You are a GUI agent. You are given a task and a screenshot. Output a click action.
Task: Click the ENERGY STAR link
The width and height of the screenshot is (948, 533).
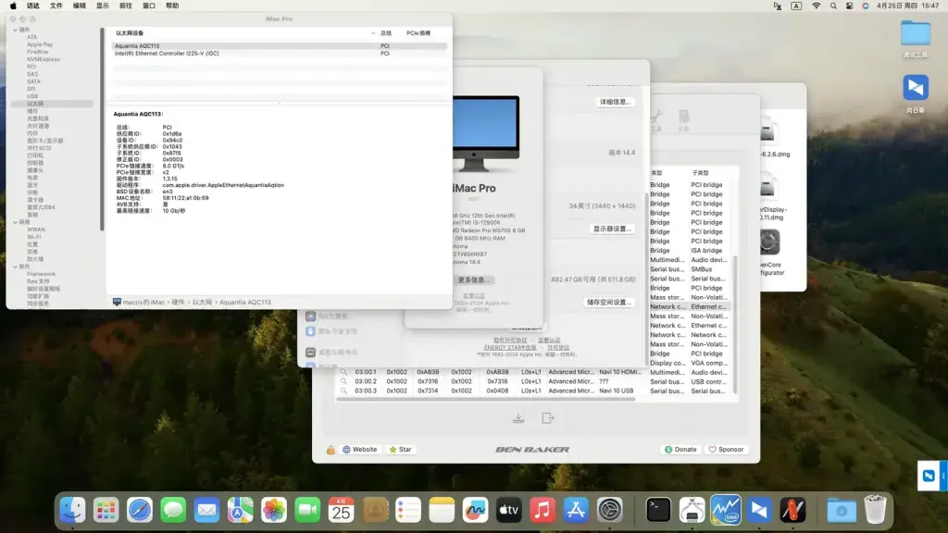[x=510, y=348]
